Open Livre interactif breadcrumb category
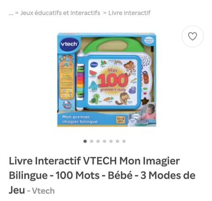This screenshot has height=201, width=212. pos(129,13)
